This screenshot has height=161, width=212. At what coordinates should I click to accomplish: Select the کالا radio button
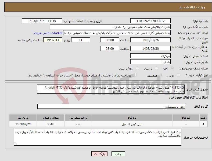172,68
